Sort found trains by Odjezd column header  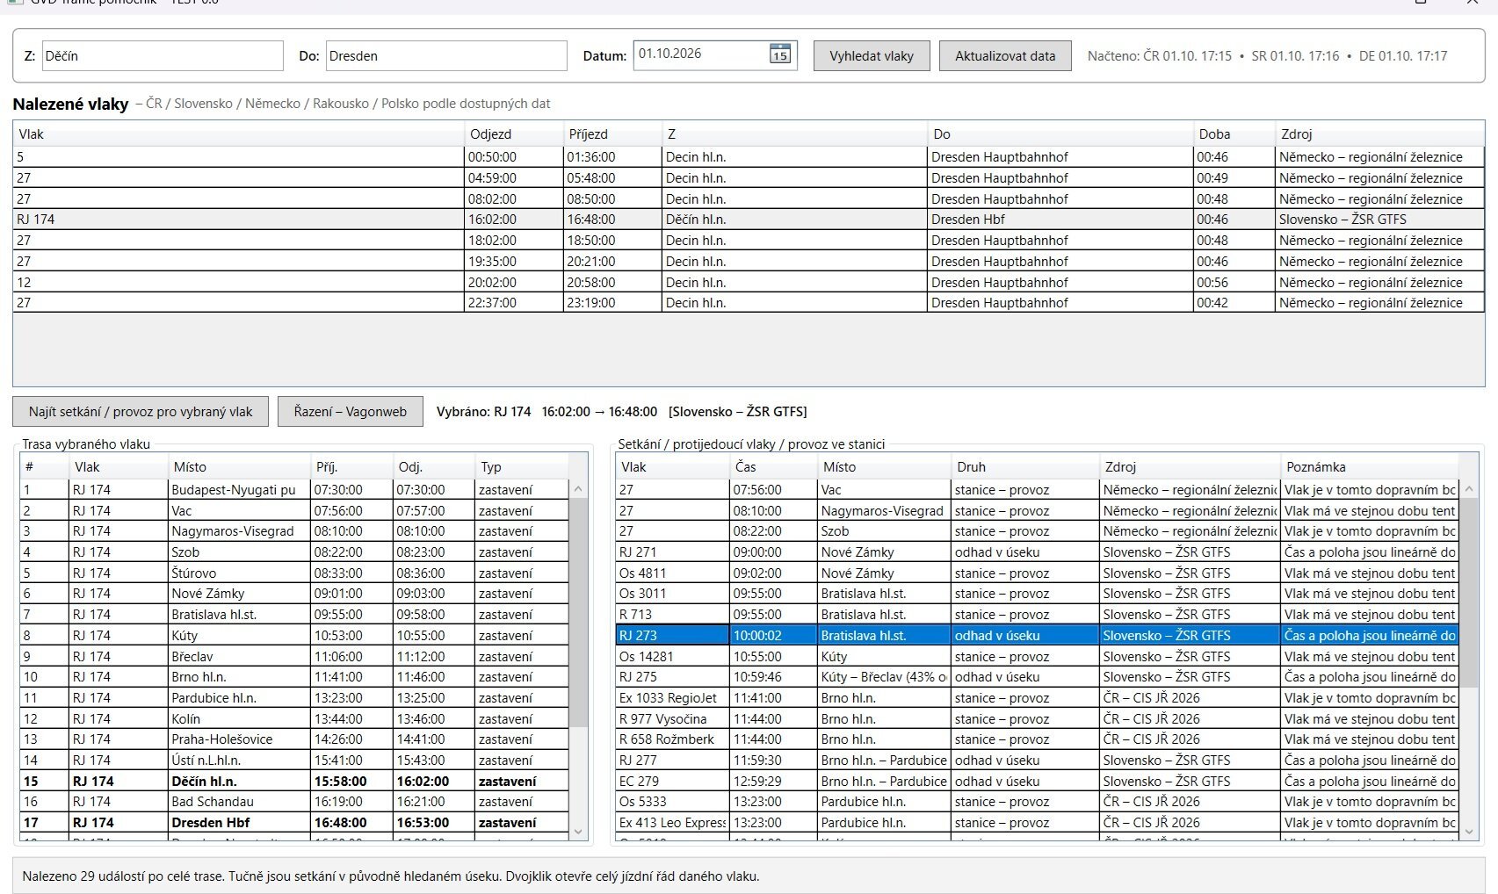click(x=514, y=134)
